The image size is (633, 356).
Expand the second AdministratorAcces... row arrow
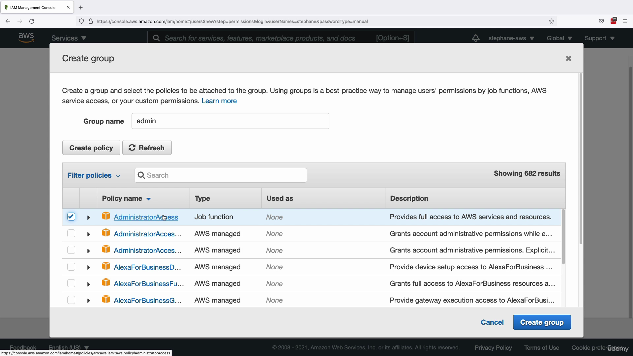(88, 234)
